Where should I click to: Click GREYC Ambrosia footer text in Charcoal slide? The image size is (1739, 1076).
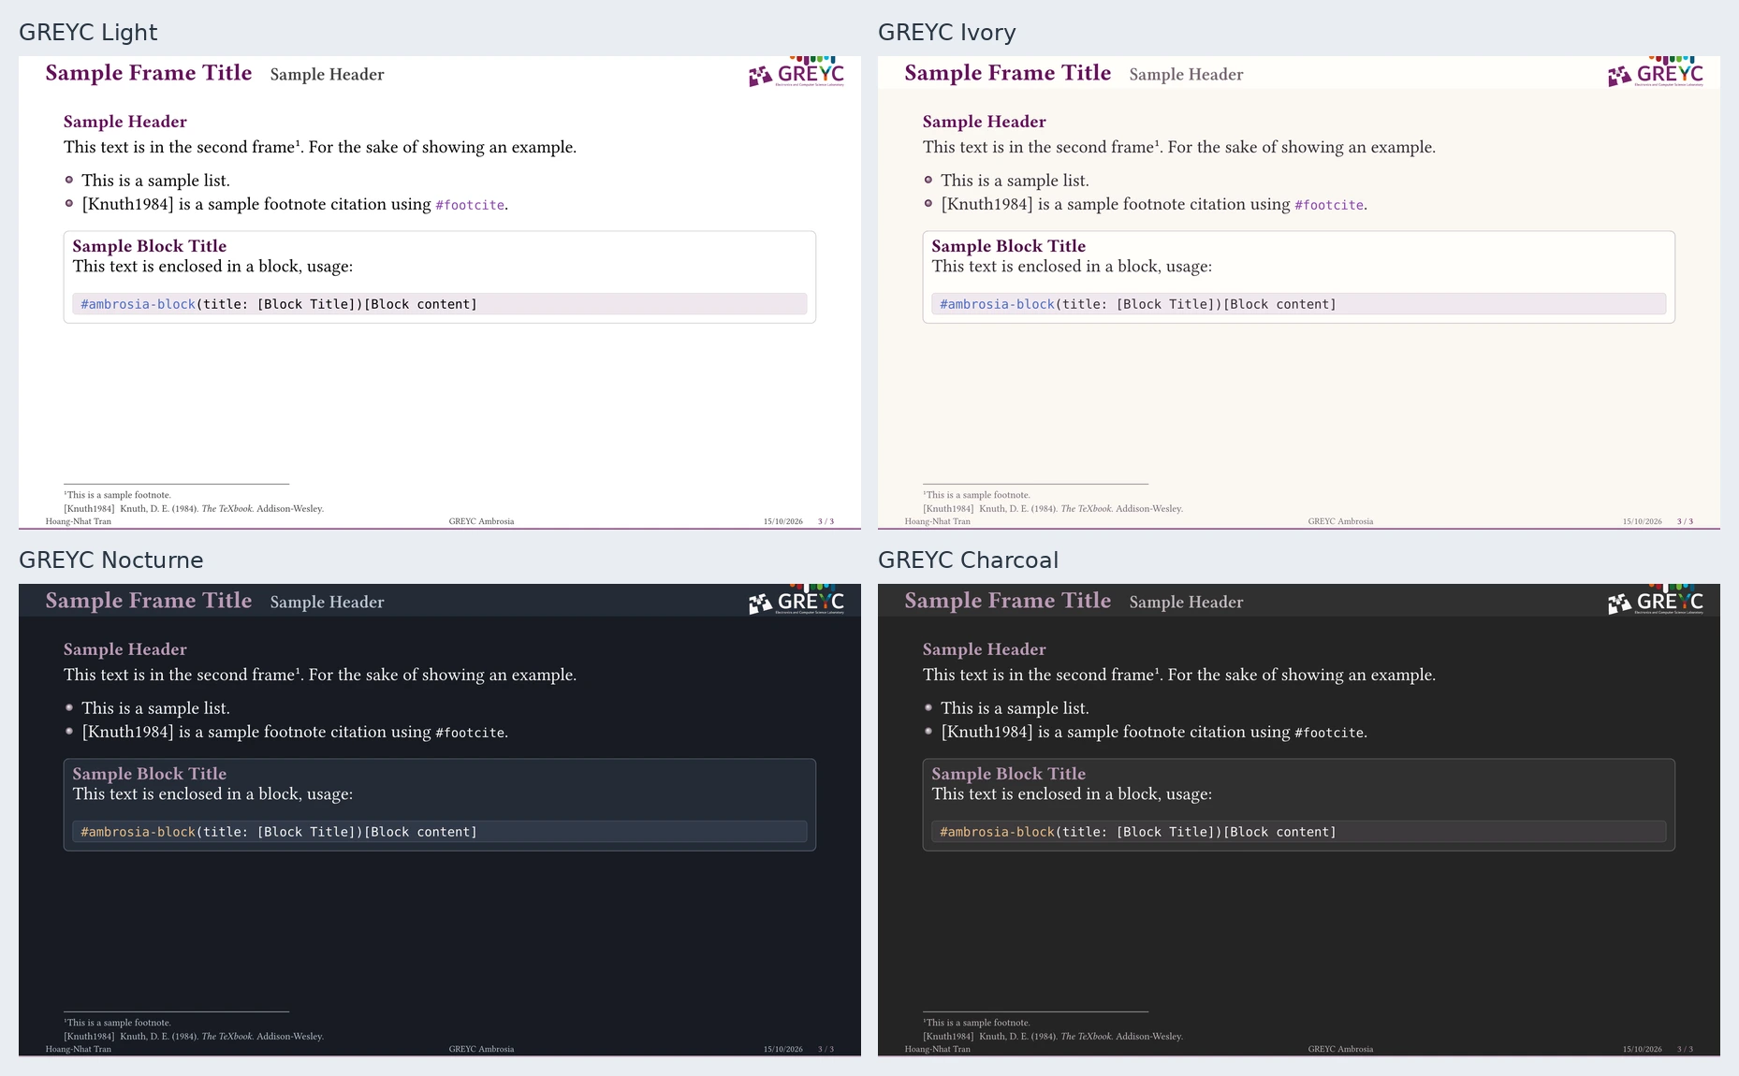point(1340,1049)
